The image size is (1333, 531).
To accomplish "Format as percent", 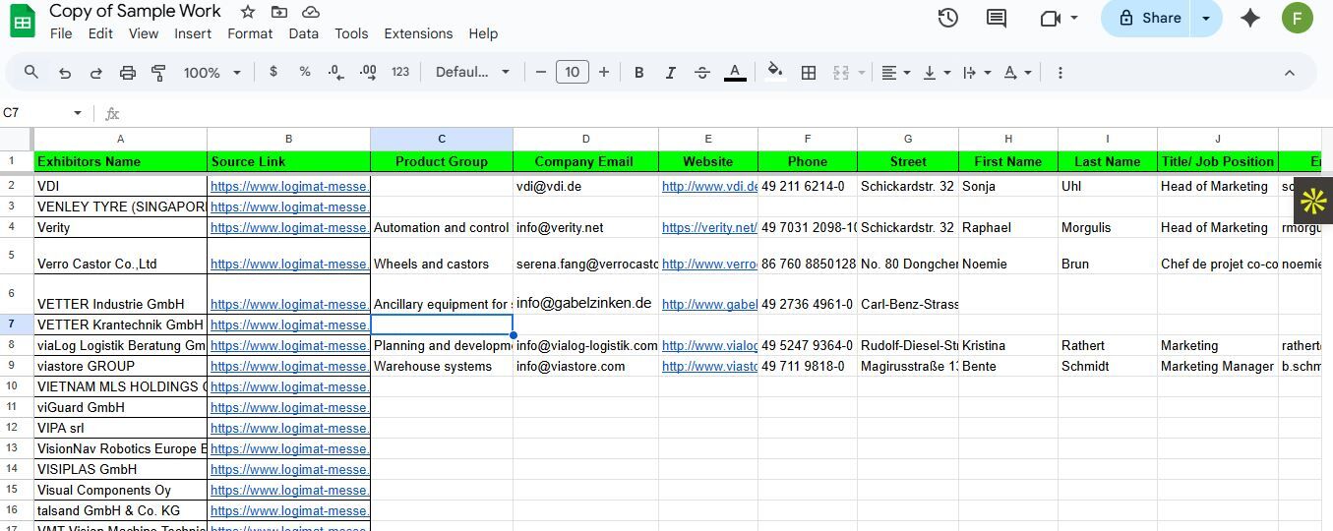I will (305, 72).
